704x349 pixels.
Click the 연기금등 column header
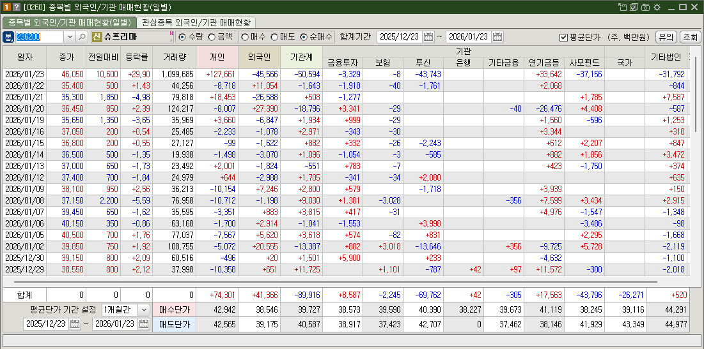point(544,63)
